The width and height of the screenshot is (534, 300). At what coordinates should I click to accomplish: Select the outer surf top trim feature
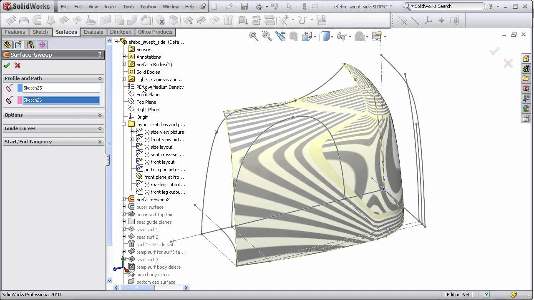tap(155, 215)
